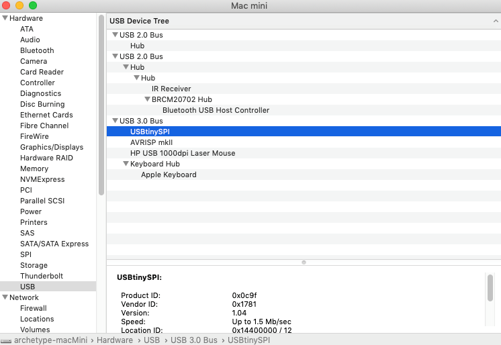Click the split pane divider handle
The image size is (501, 345).
pyautogui.click(x=304, y=262)
